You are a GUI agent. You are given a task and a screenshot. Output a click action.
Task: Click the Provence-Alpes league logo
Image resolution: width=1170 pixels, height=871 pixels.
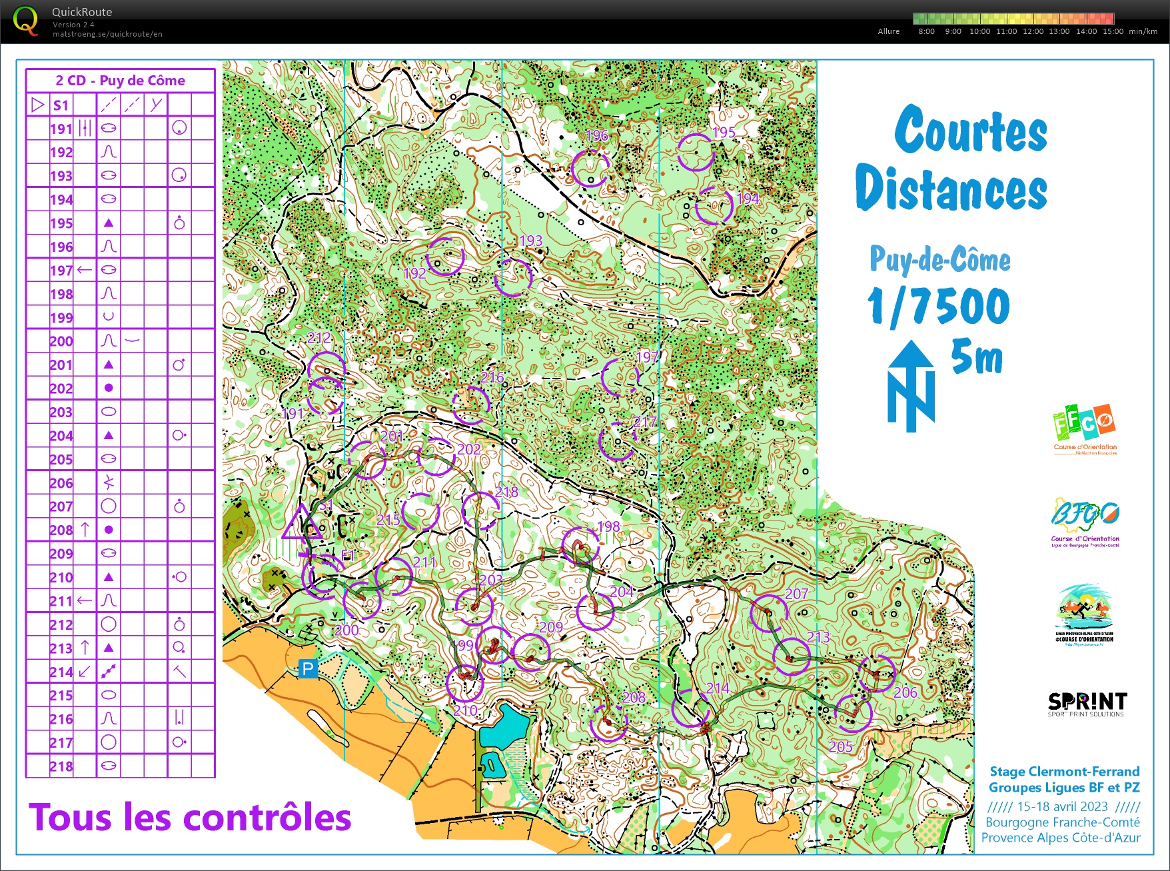(1084, 615)
